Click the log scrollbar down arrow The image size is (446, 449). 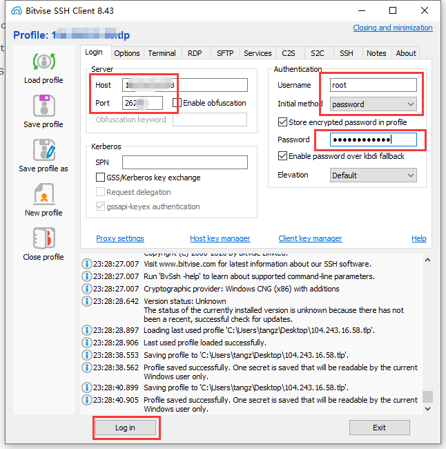tap(427, 409)
